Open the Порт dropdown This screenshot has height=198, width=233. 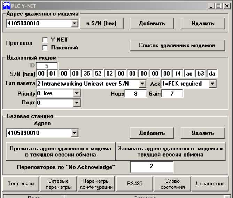(77, 103)
